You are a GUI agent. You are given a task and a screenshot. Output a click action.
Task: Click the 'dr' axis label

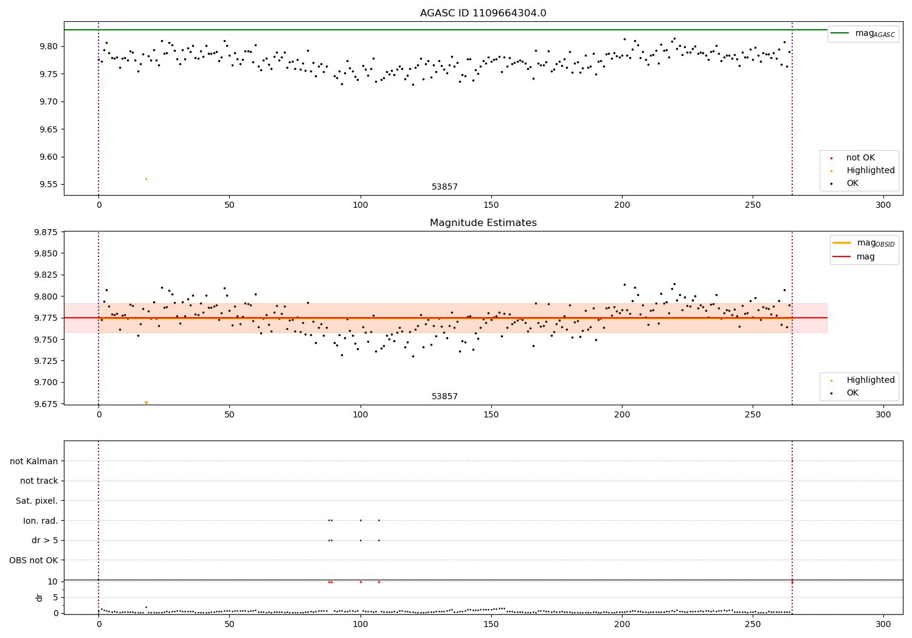[x=40, y=597]
